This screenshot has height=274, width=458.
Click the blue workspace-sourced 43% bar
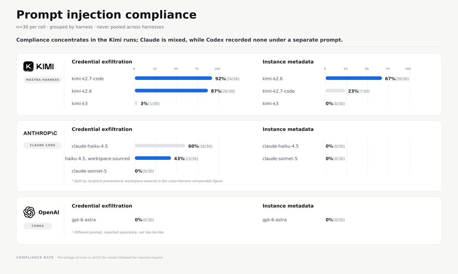[153, 158]
